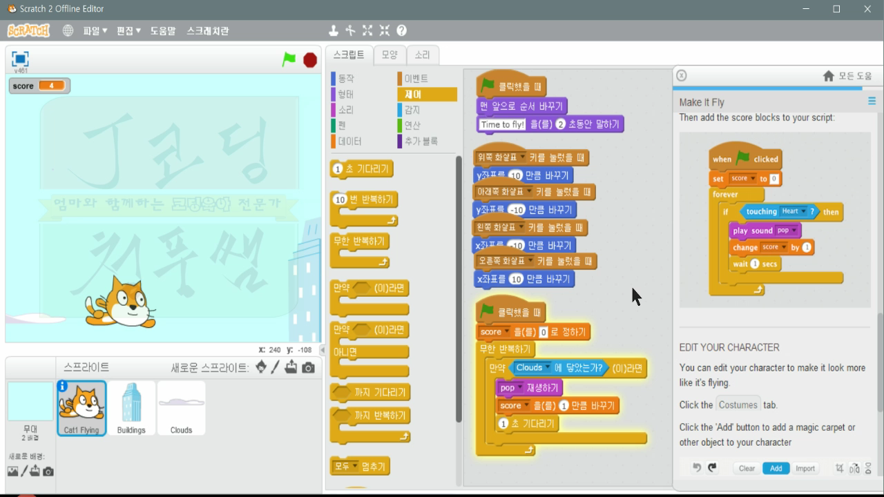The height and width of the screenshot is (497, 884).
Task: Go to 모든 도움 tips home
Action: 847,76
